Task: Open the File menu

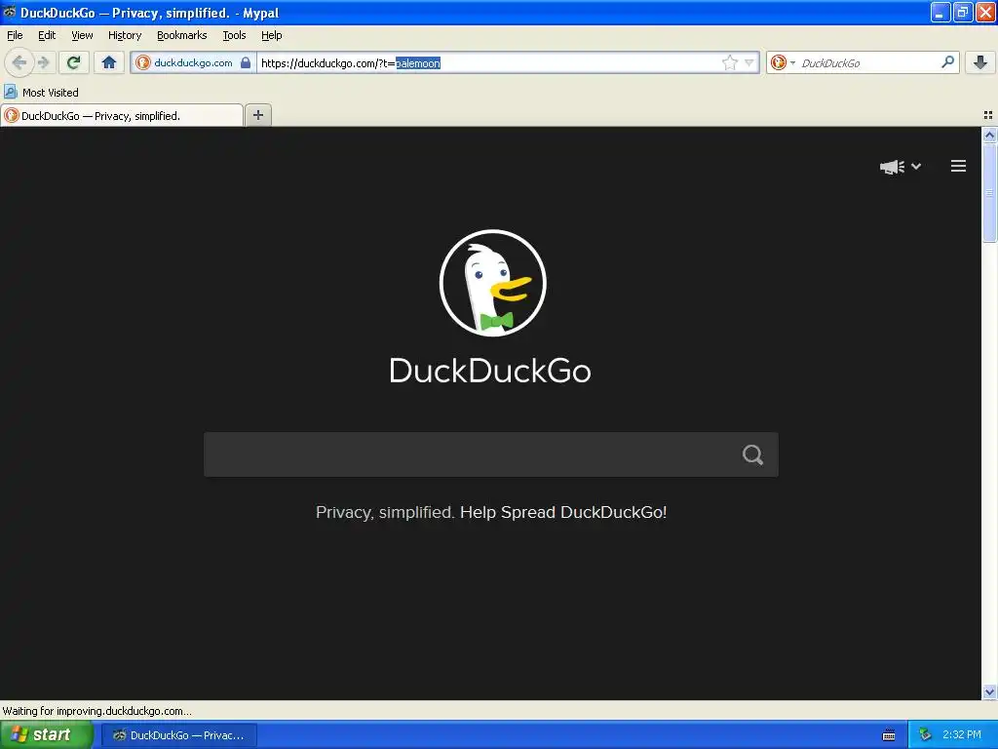Action: (x=15, y=35)
